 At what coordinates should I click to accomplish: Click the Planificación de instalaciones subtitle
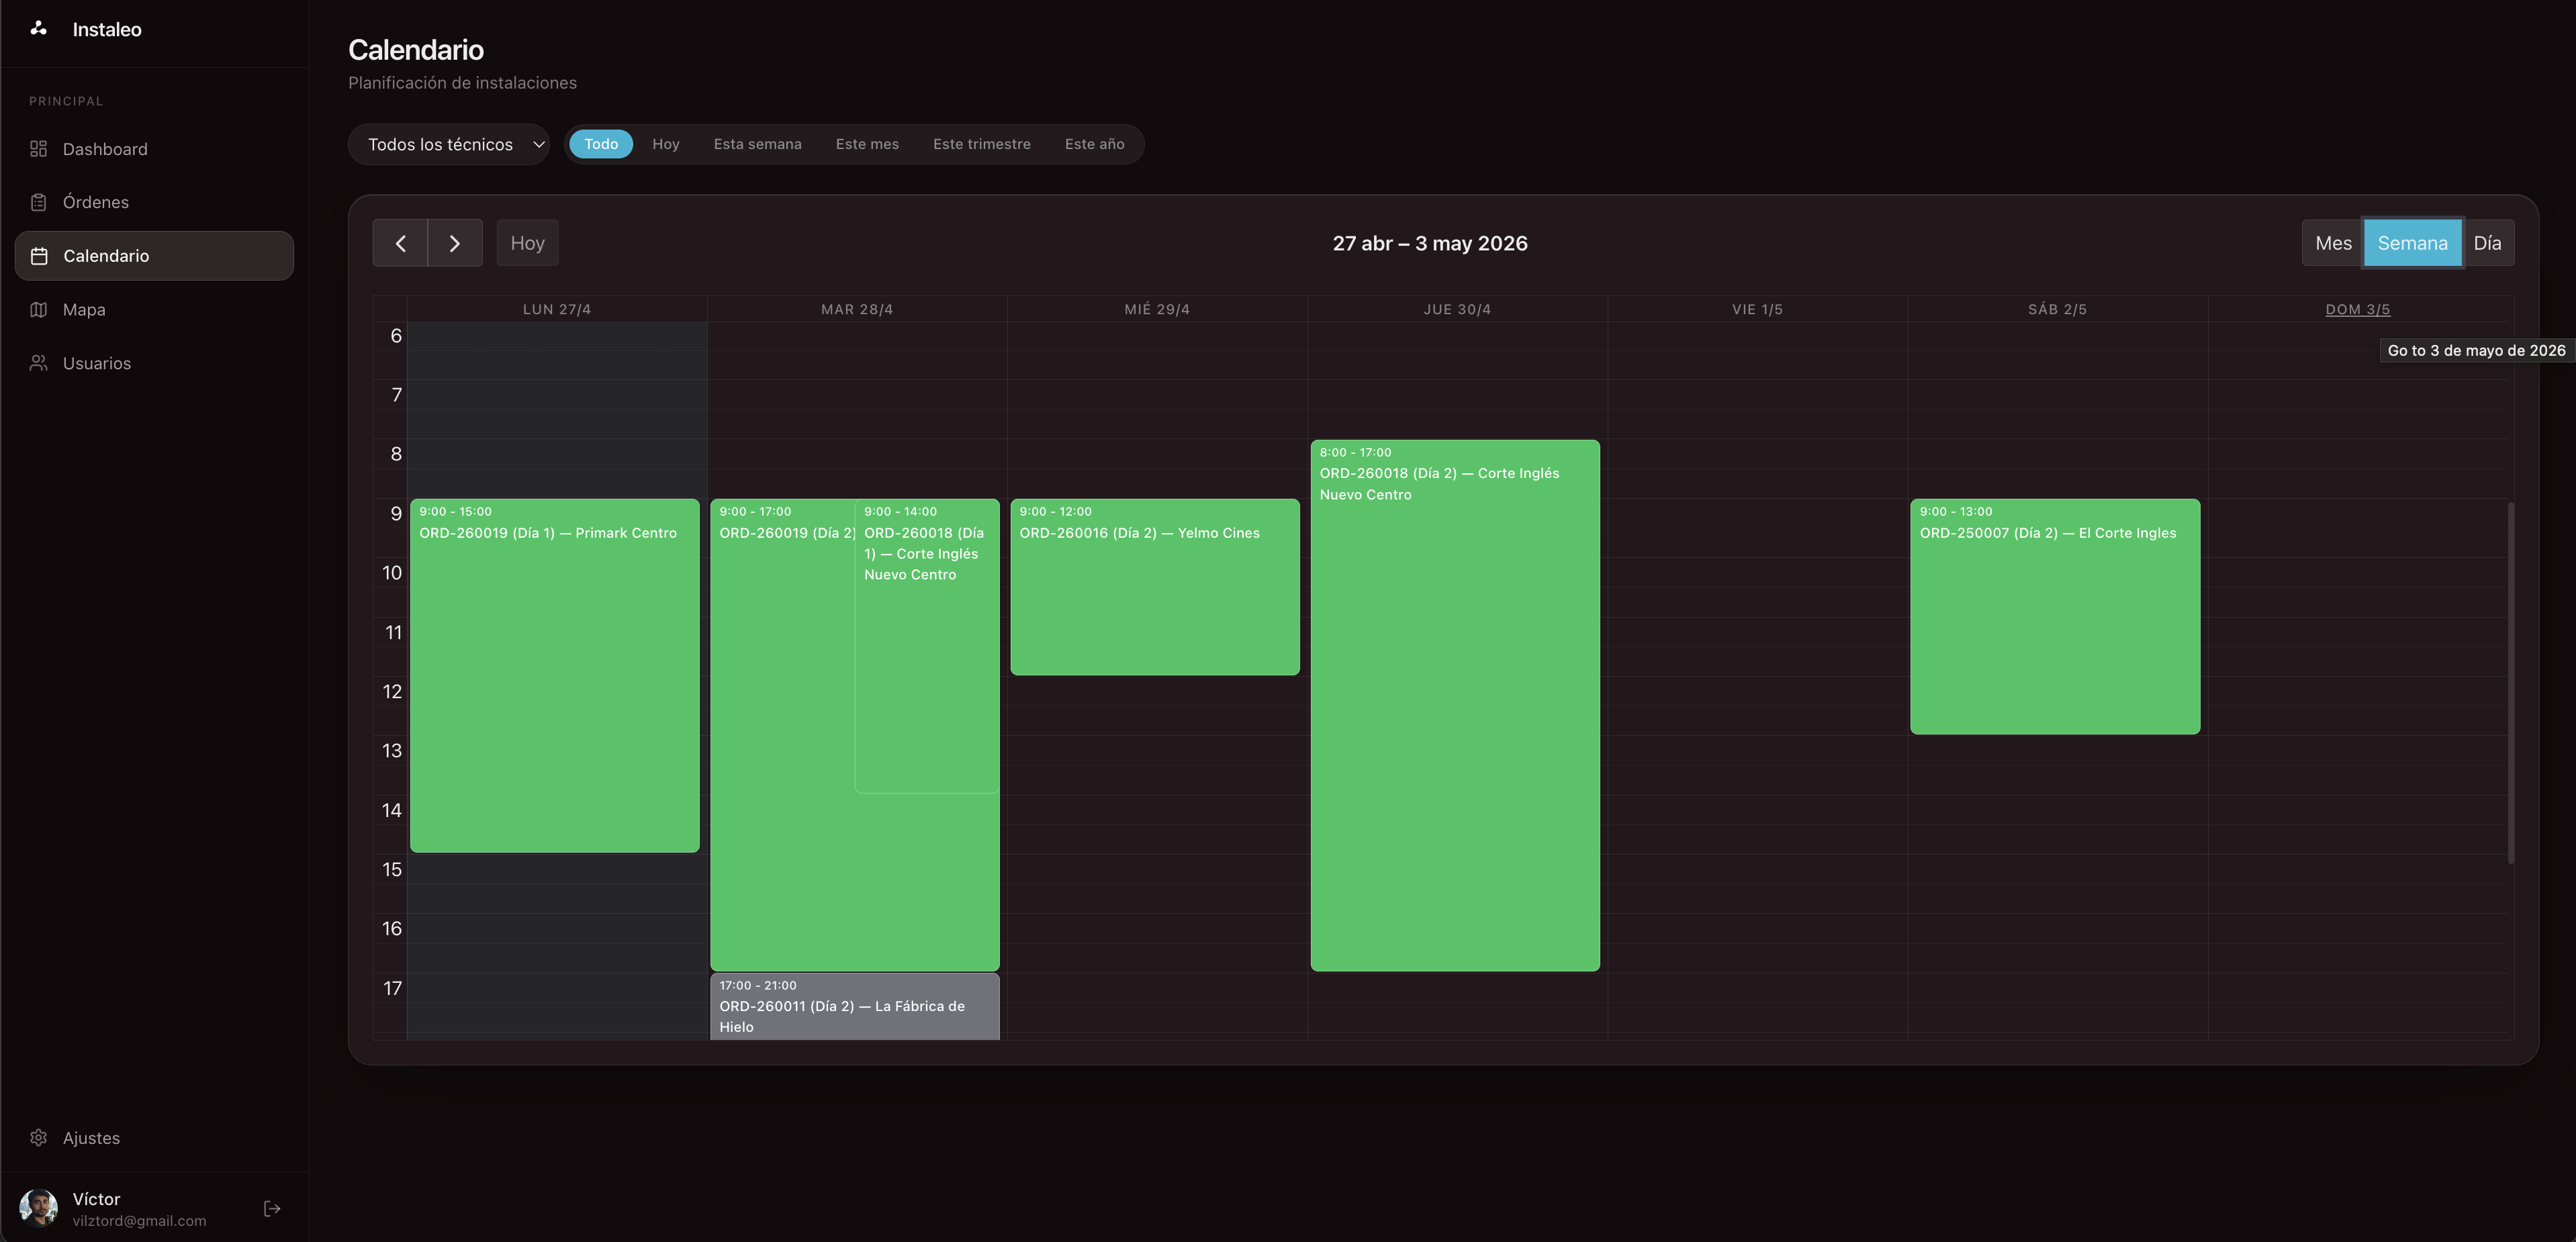pos(462,83)
